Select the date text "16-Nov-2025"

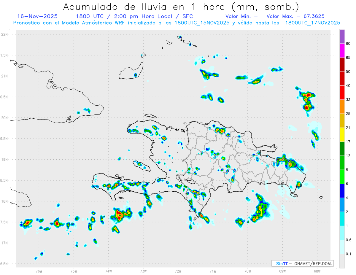tap(37, 16)
